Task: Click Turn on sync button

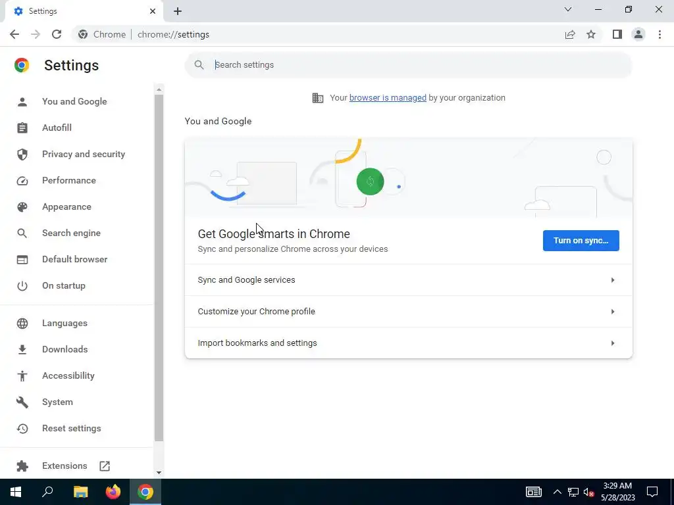Action: pos(581,241)
